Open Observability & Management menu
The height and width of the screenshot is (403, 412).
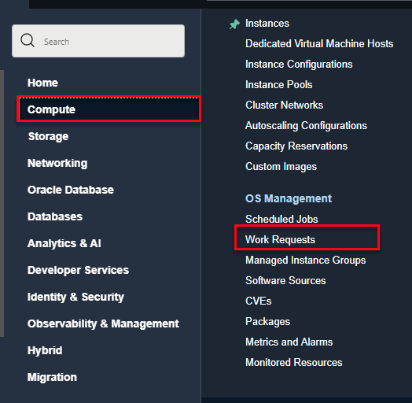point(103,324)
